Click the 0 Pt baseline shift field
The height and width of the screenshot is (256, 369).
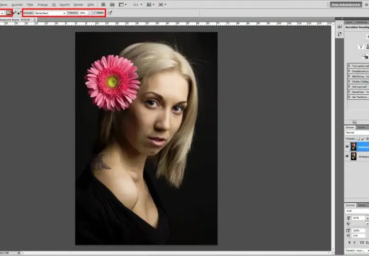coord(359,236)
